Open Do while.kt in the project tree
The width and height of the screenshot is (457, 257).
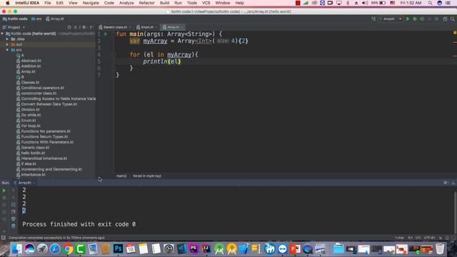[31, 115]
